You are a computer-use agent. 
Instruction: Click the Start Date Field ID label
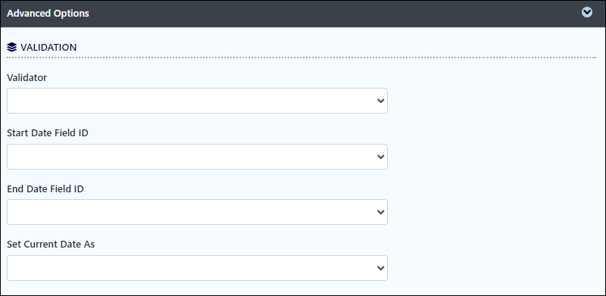[x=48, y=133]
